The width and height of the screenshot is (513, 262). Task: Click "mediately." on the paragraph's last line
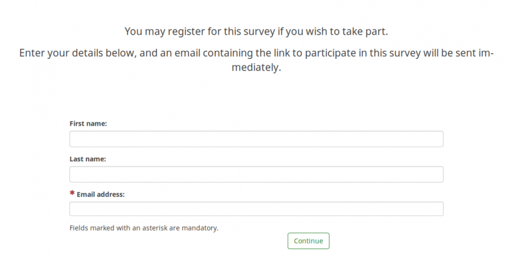coord(256,67)
